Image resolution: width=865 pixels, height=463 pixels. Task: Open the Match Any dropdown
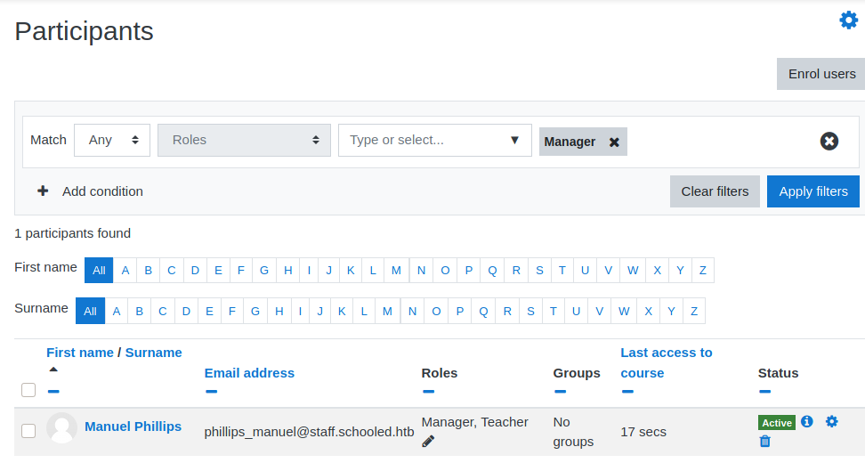[x=112, y=140]
